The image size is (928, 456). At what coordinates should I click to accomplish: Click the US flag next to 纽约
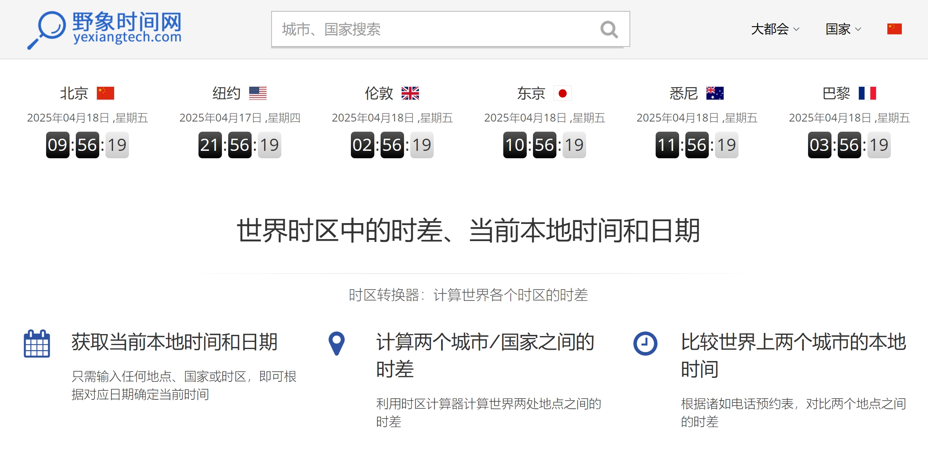(x=258, y=93)
